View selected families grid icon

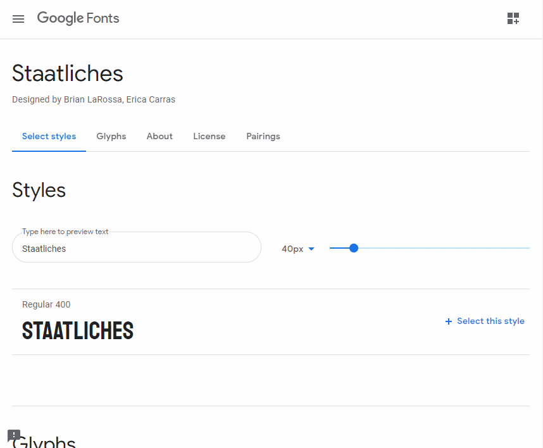(x=513, y=18)
